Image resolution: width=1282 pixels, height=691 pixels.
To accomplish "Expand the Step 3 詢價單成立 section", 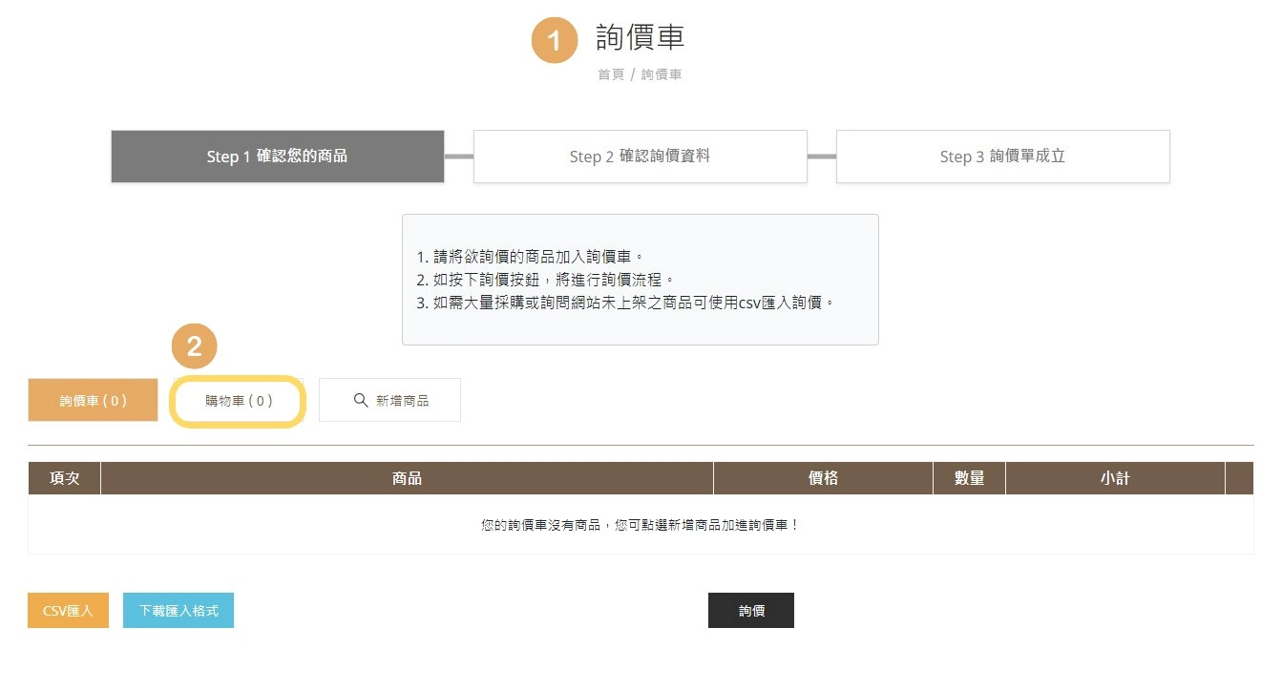I will click(1002, 156).
